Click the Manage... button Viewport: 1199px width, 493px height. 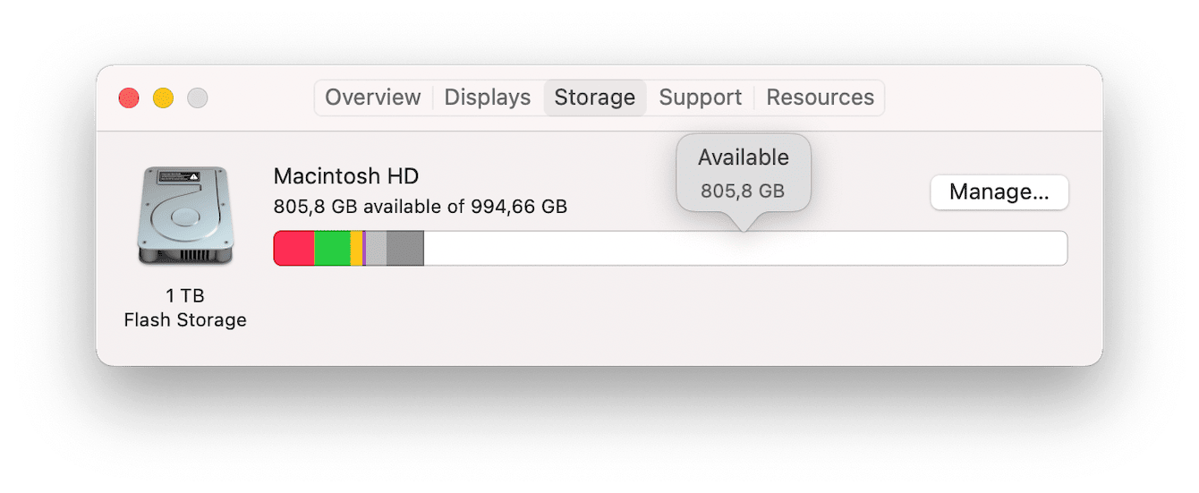click(999, 192)
